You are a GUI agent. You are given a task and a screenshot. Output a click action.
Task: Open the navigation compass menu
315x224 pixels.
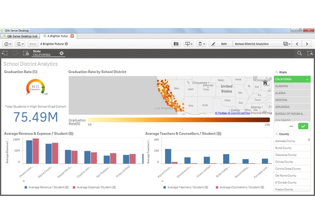8,44
